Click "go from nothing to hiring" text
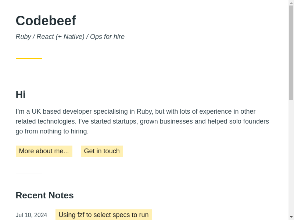The image size is (294, 220). coord(52,131)
